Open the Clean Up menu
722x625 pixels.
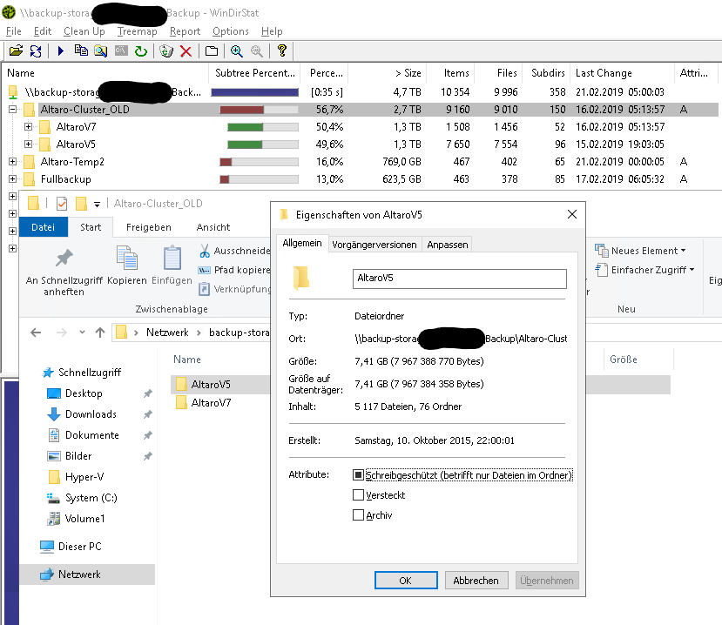[x=84, y=31]
